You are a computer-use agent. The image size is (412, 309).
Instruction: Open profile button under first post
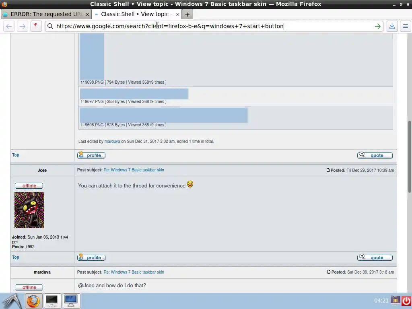(91, 155)
